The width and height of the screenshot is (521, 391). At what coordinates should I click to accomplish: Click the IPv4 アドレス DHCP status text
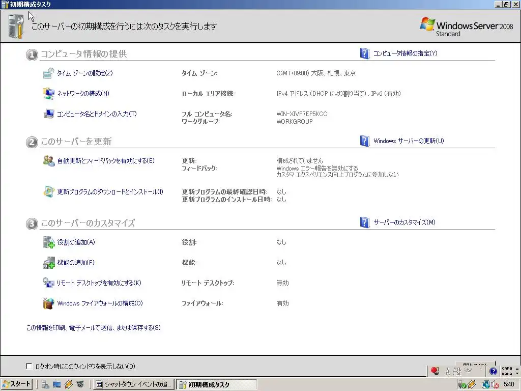(338, 94)
